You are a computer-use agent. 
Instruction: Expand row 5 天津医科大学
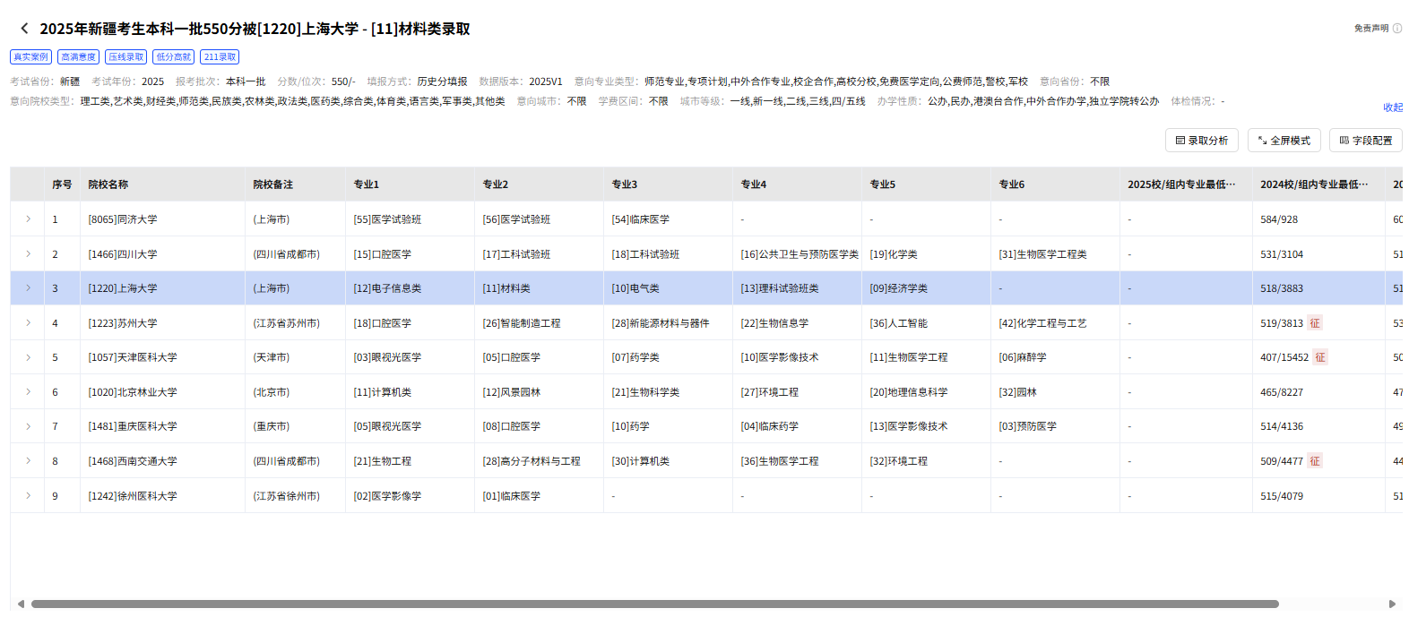pyautogui.click(x=28, y=357)
